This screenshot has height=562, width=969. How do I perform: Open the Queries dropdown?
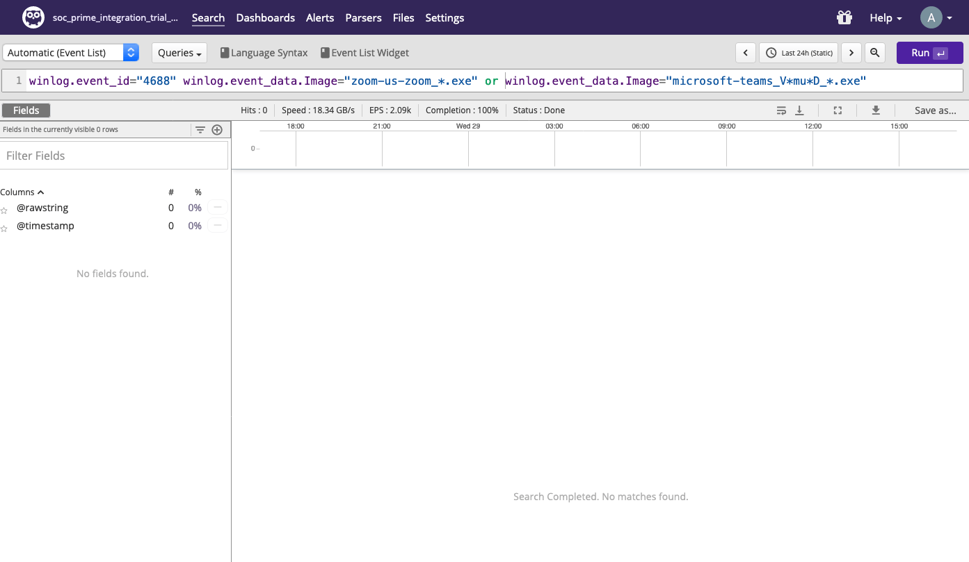[x=179, y=53]
